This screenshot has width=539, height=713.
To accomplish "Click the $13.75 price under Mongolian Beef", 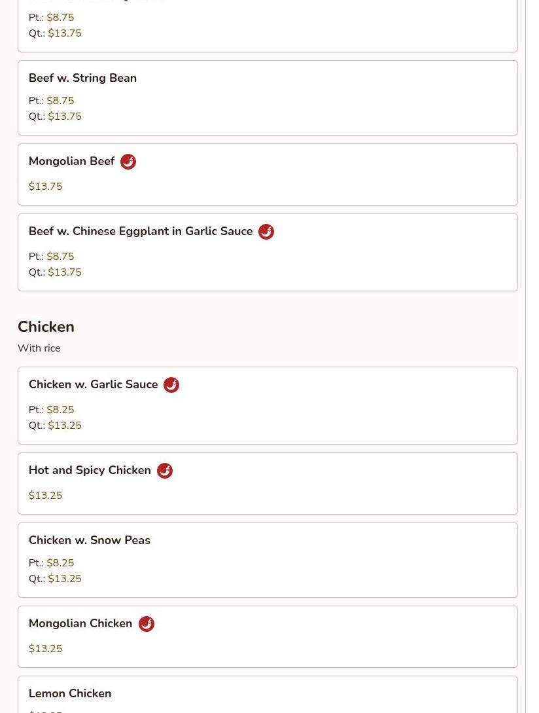I will pyautogui.click(x=45, y=187).
